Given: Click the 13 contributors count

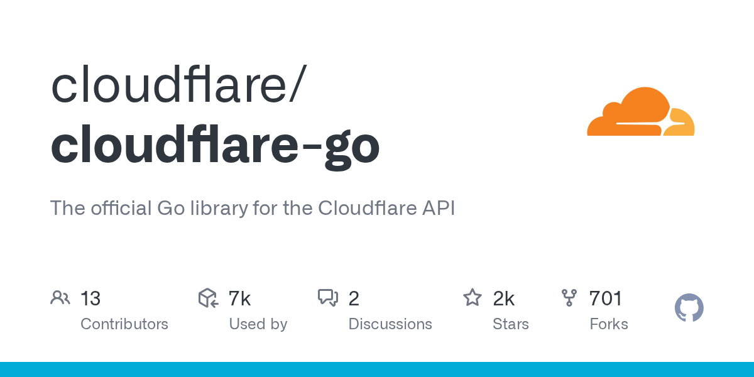Looking at the screenshot, I should pos(90,298).
